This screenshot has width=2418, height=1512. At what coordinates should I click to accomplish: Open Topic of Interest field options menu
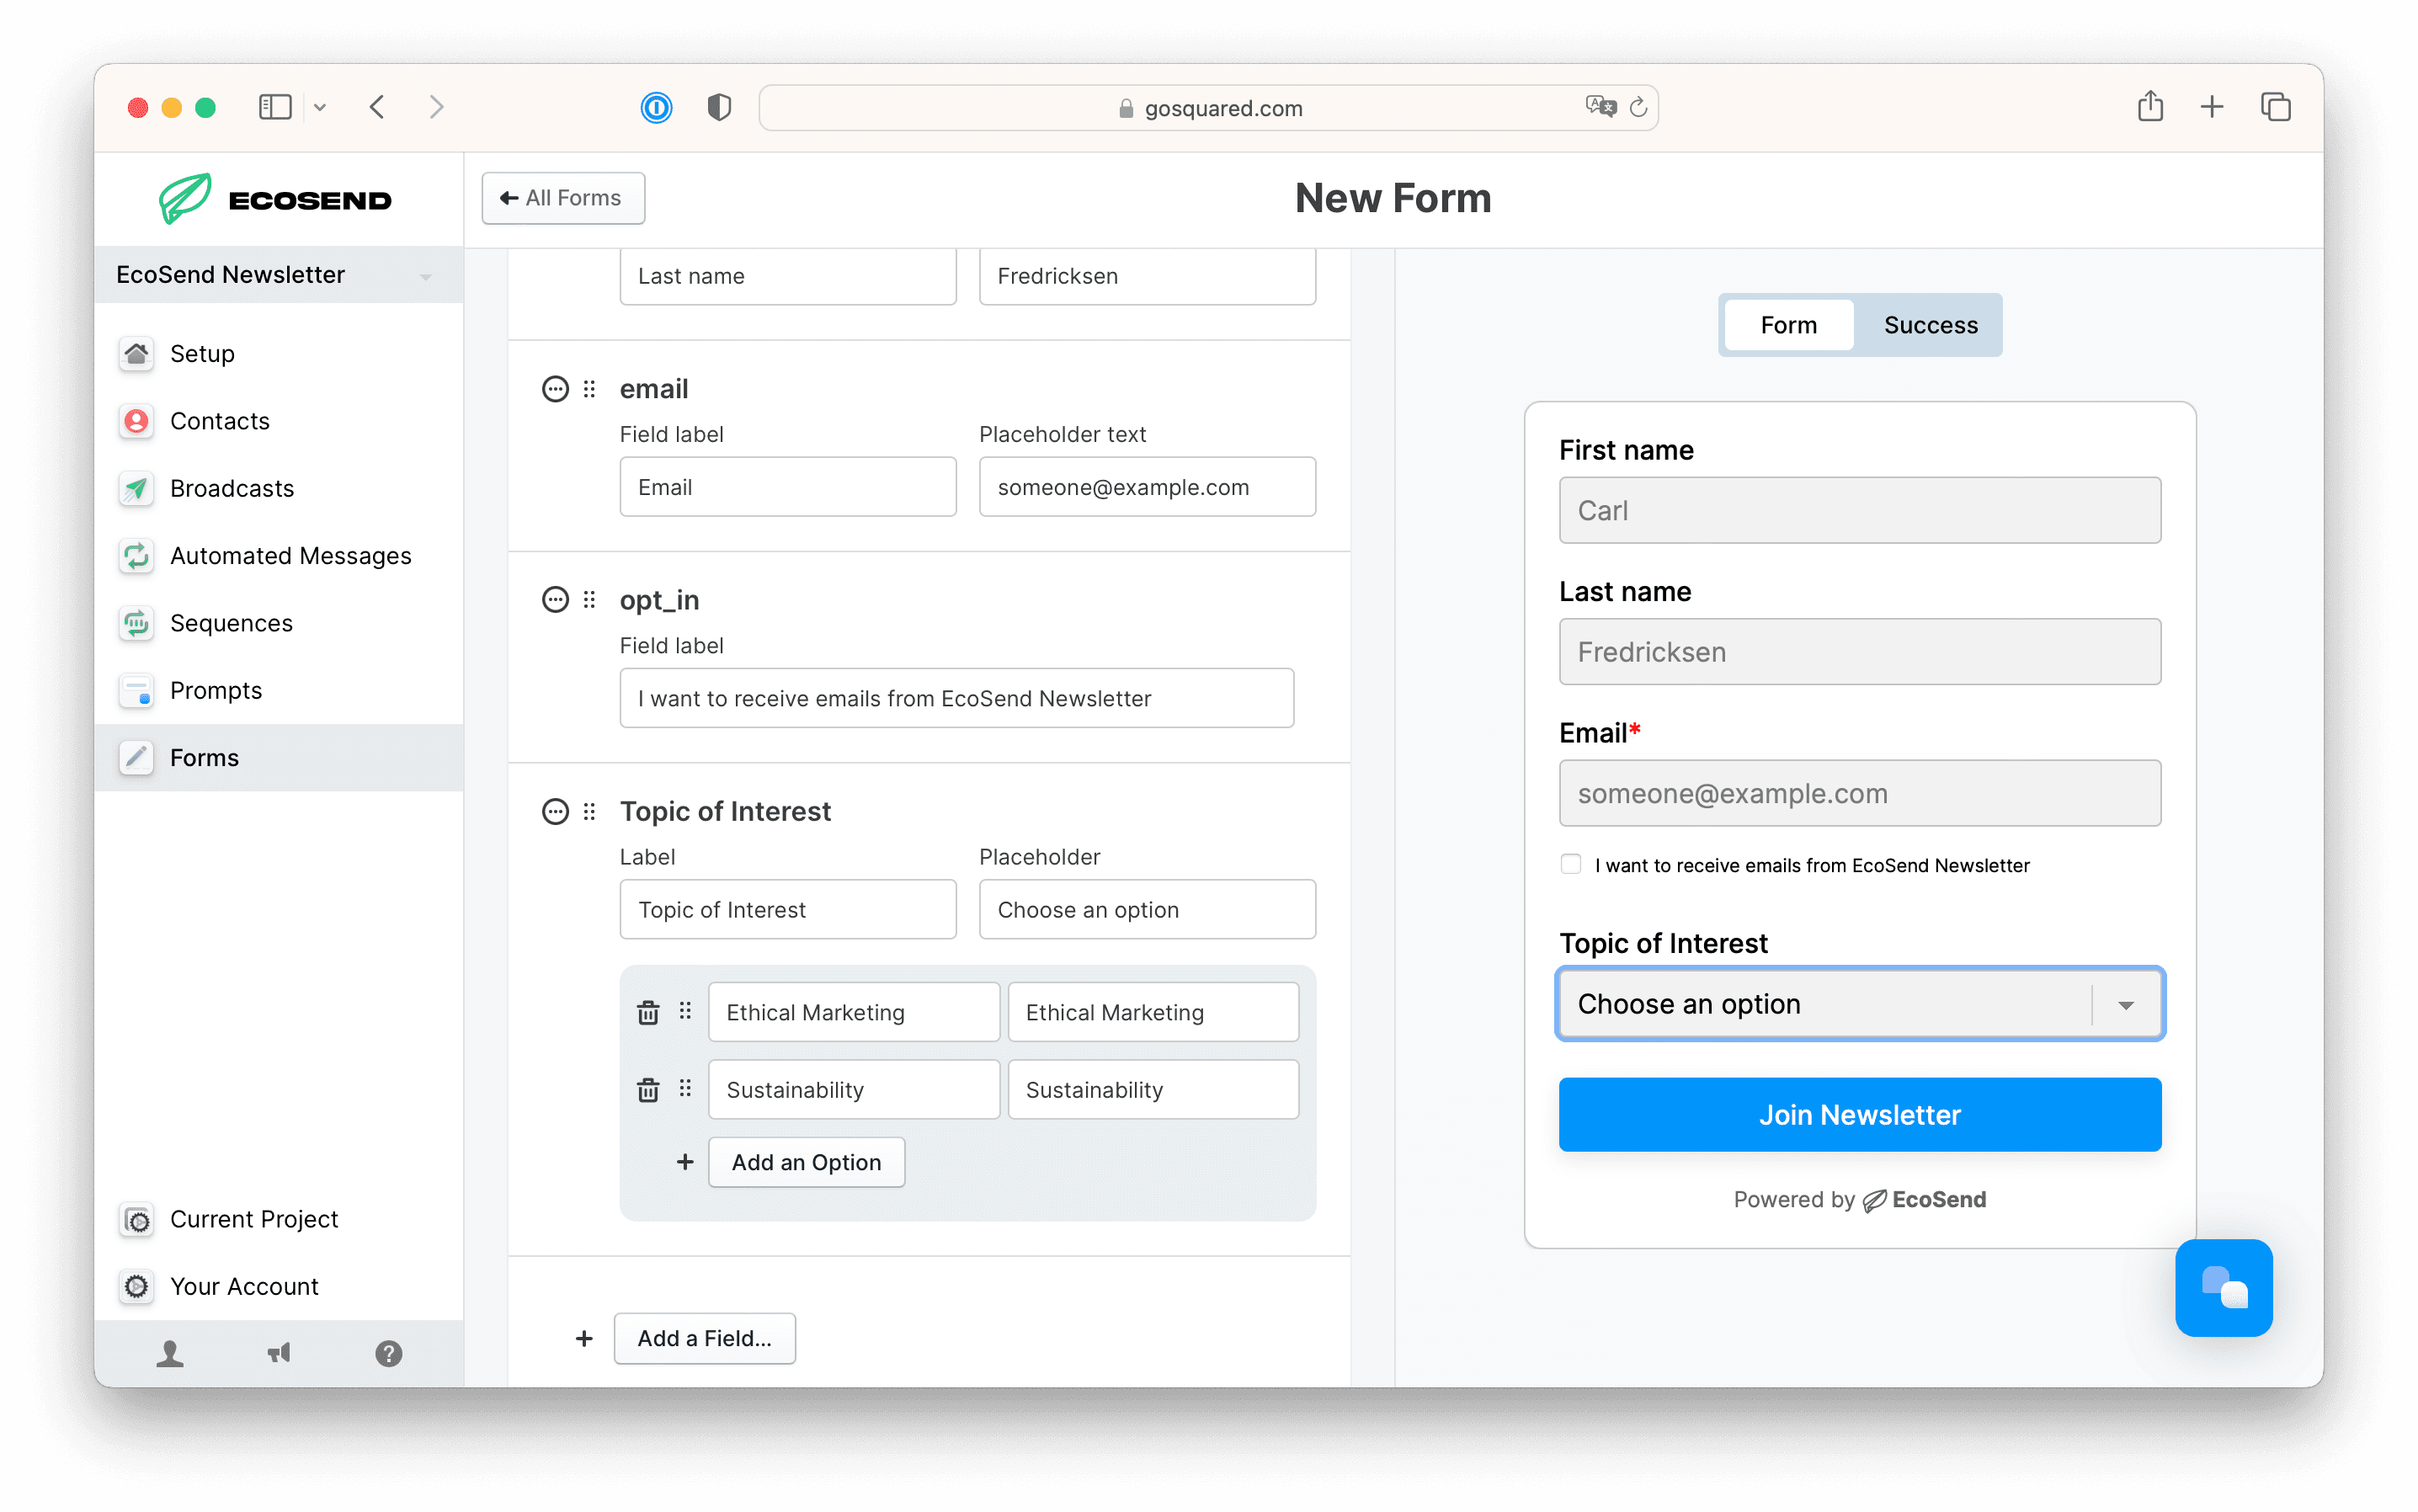[x=555, y=811]
